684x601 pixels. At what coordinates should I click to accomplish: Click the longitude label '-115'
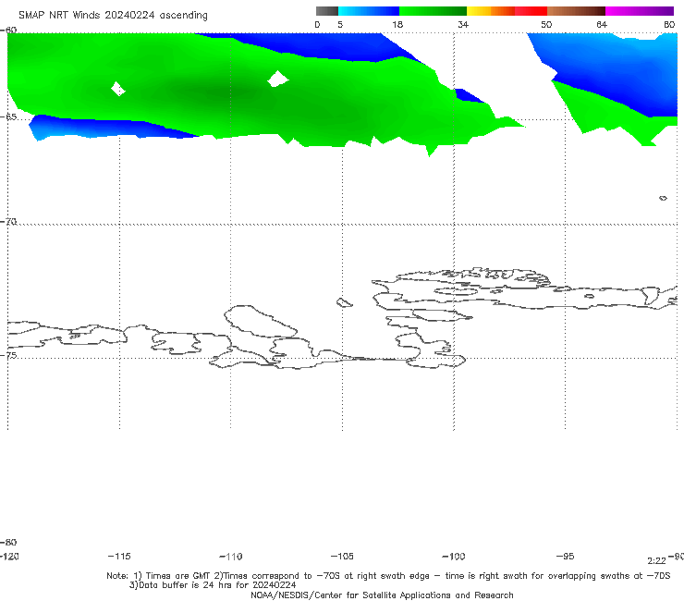(119, 556)
